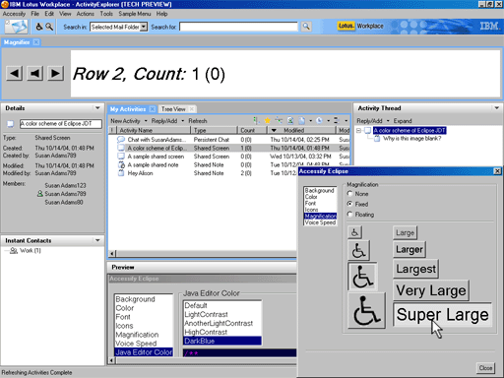Click the screen icon beside A sample shared screen
This screenshot has height=378, width=504.
[x=121, y=157]
